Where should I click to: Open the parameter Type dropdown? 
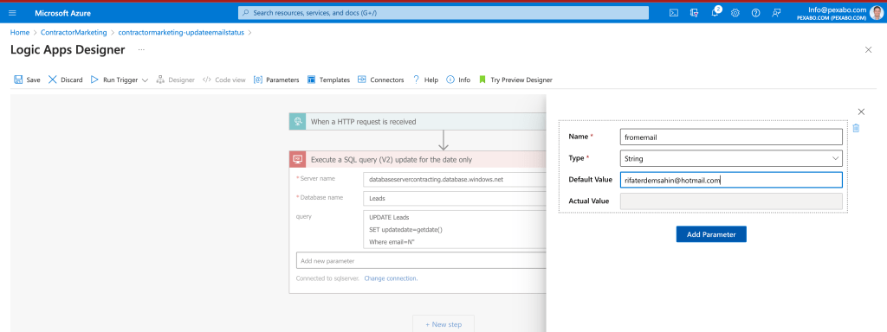click(731, 159)
